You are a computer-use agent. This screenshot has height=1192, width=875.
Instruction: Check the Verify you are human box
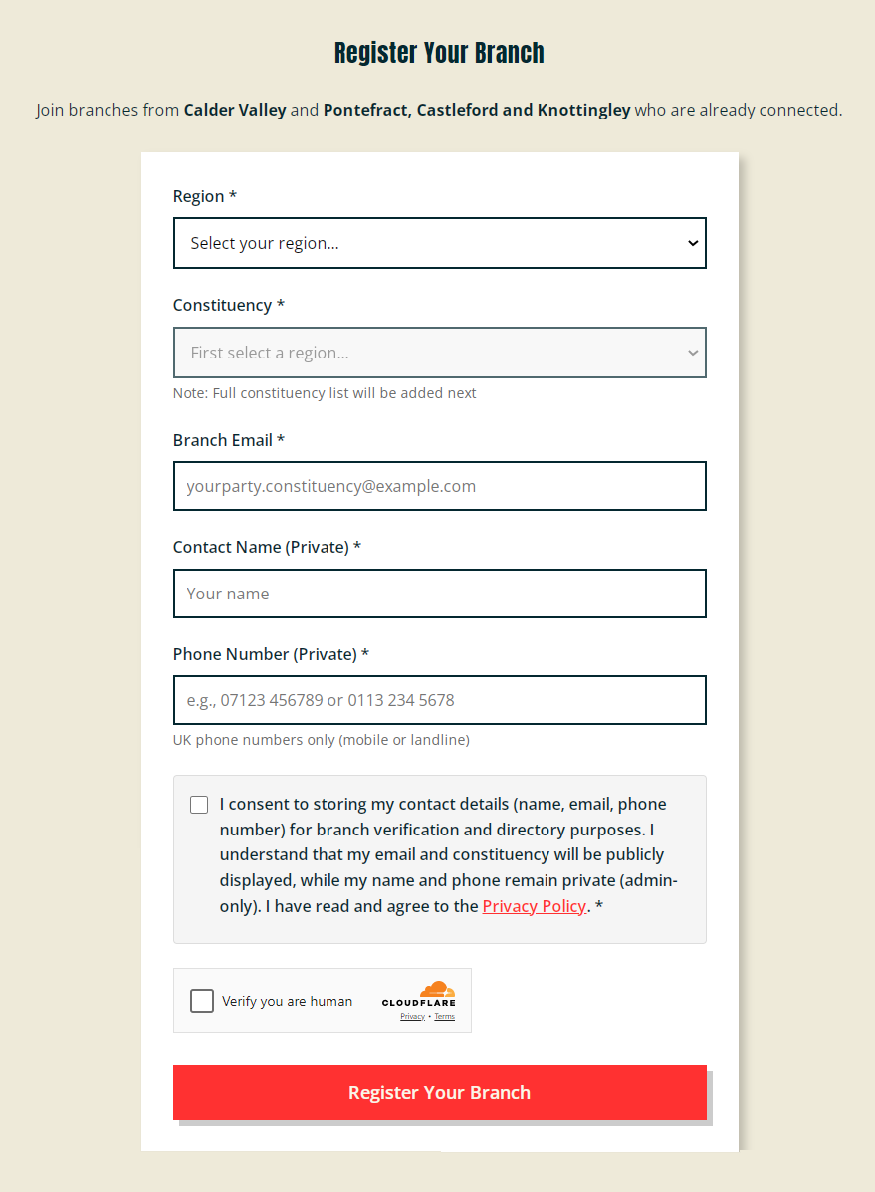tap(202, 1001)
